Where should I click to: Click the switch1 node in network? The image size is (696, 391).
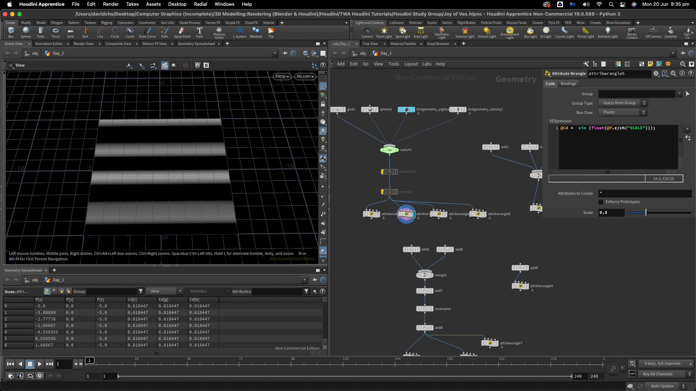click(389, 150)
